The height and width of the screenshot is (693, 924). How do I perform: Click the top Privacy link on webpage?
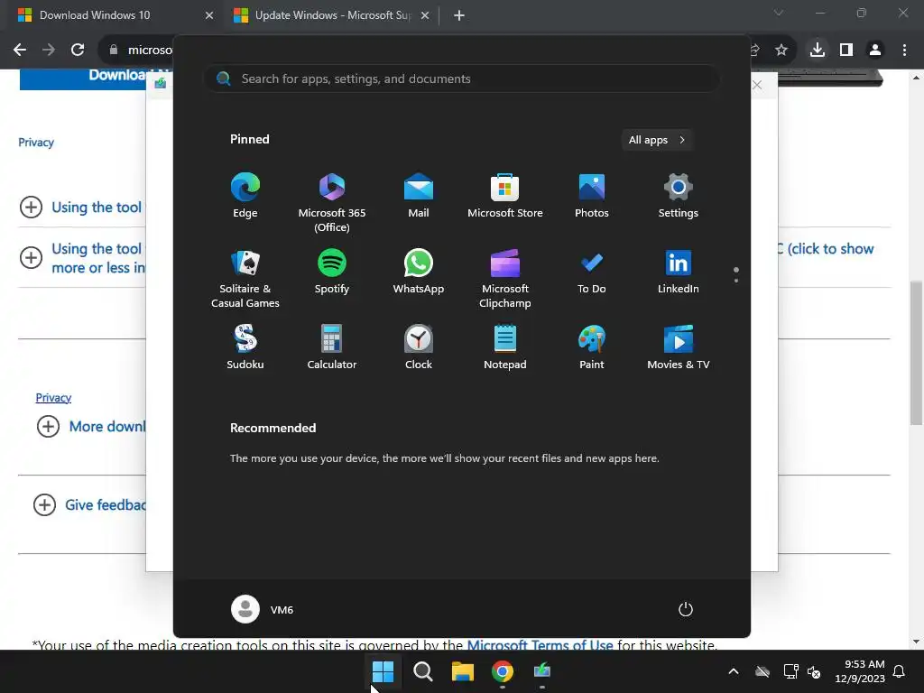pyautogui.click(x=36, y=142)
